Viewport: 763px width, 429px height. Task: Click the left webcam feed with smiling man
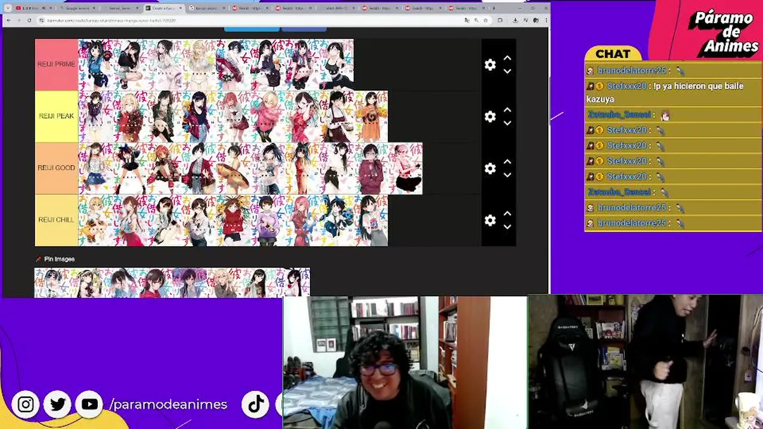pos(405,362)
